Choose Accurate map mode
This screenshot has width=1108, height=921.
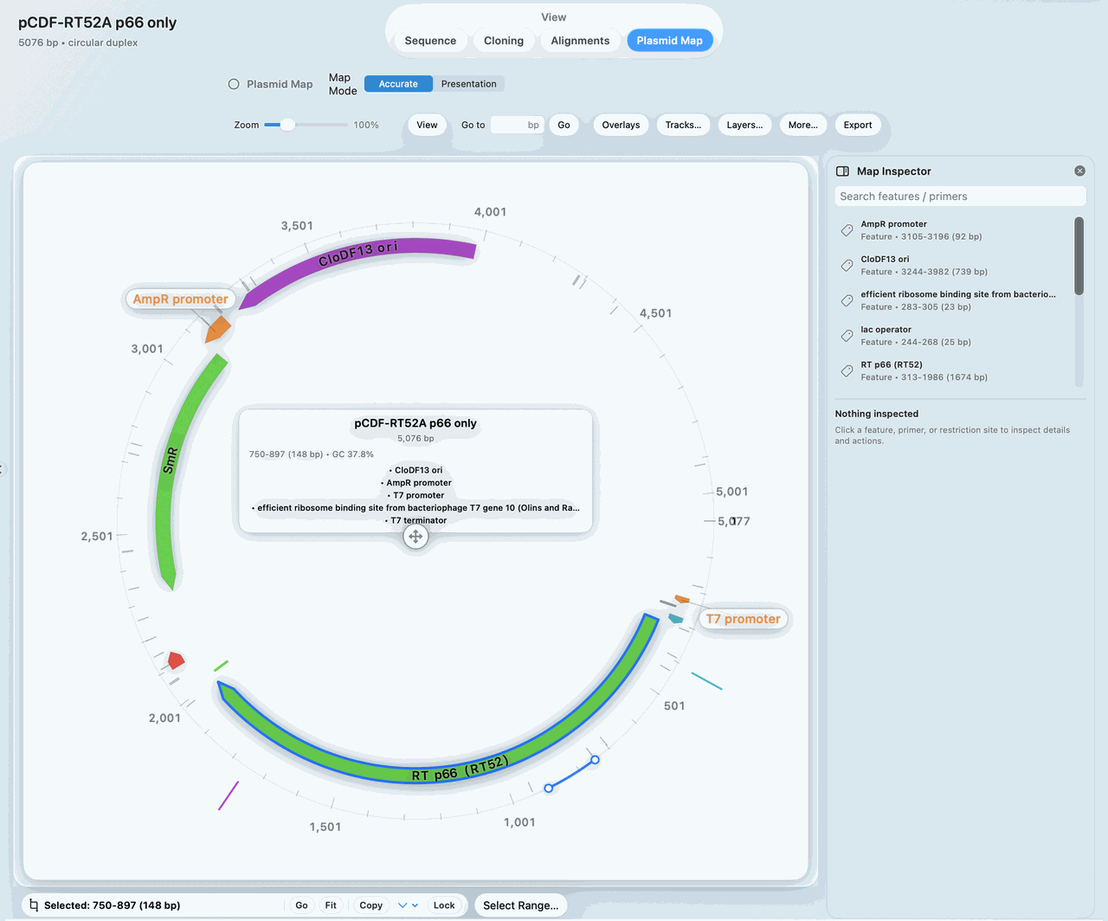coord(398,84)
